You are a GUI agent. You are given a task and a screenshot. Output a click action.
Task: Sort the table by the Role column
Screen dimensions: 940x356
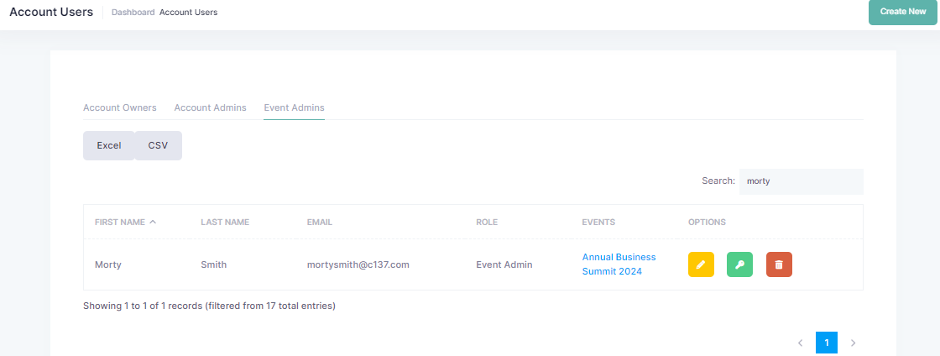click(487, 222)
